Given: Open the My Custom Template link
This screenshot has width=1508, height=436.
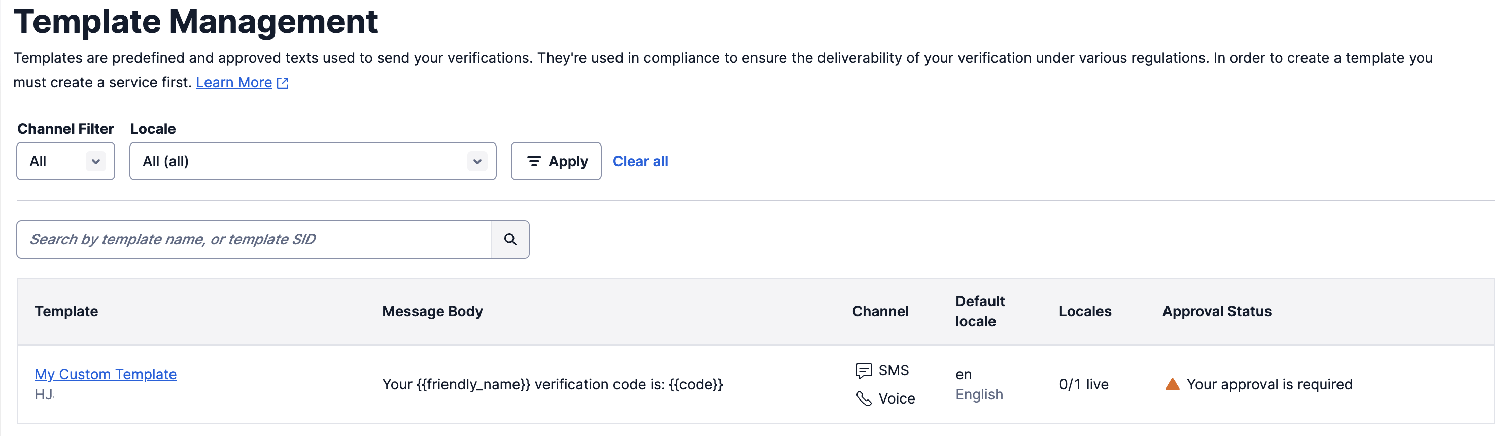Looking at the screenshot, I should 106,374.
